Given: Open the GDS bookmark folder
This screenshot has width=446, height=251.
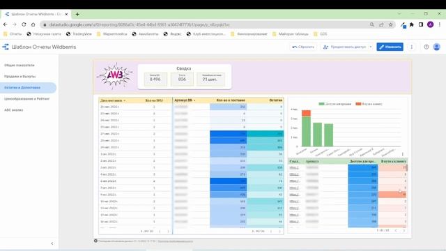Looking at the screenshot, I should [321, 34].
